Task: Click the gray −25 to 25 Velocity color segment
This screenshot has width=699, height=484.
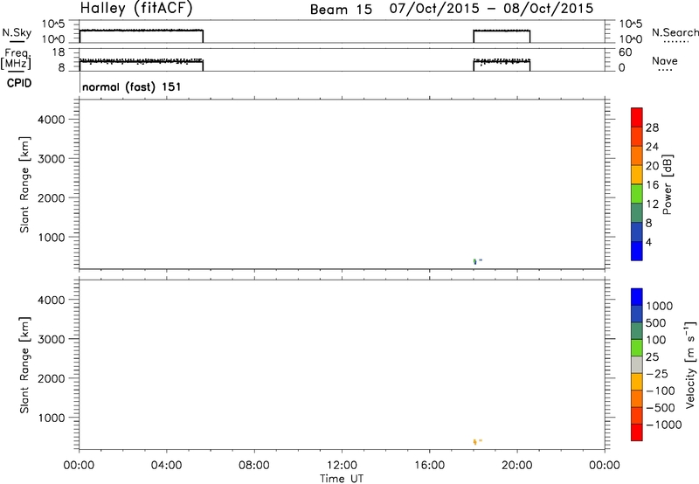Action: 637,364
